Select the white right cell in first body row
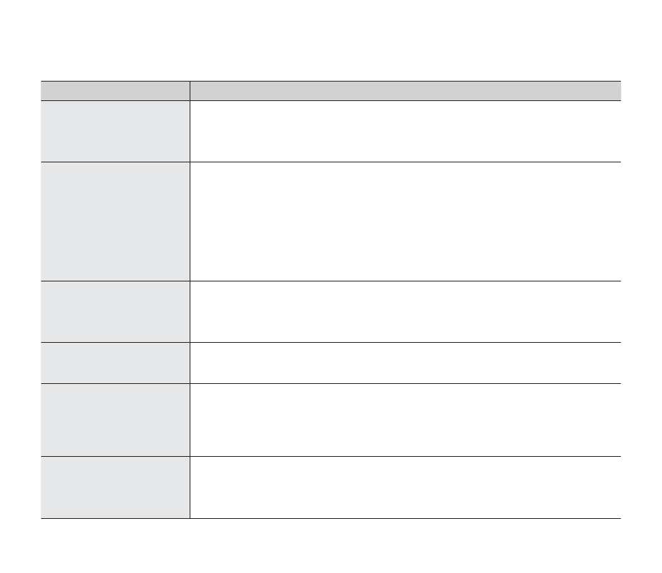Image resolution: width=662 pixels, height=573 pixels. click(405, 131)
